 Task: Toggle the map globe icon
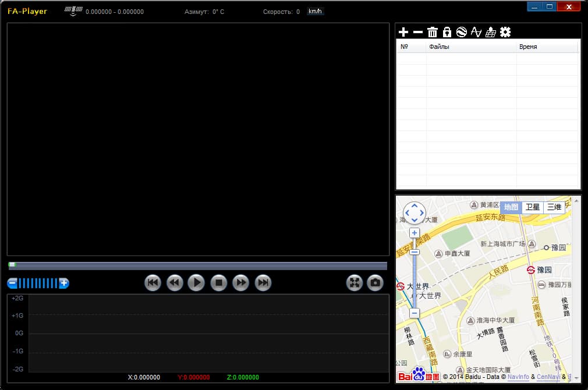click(x=461, y=32)
